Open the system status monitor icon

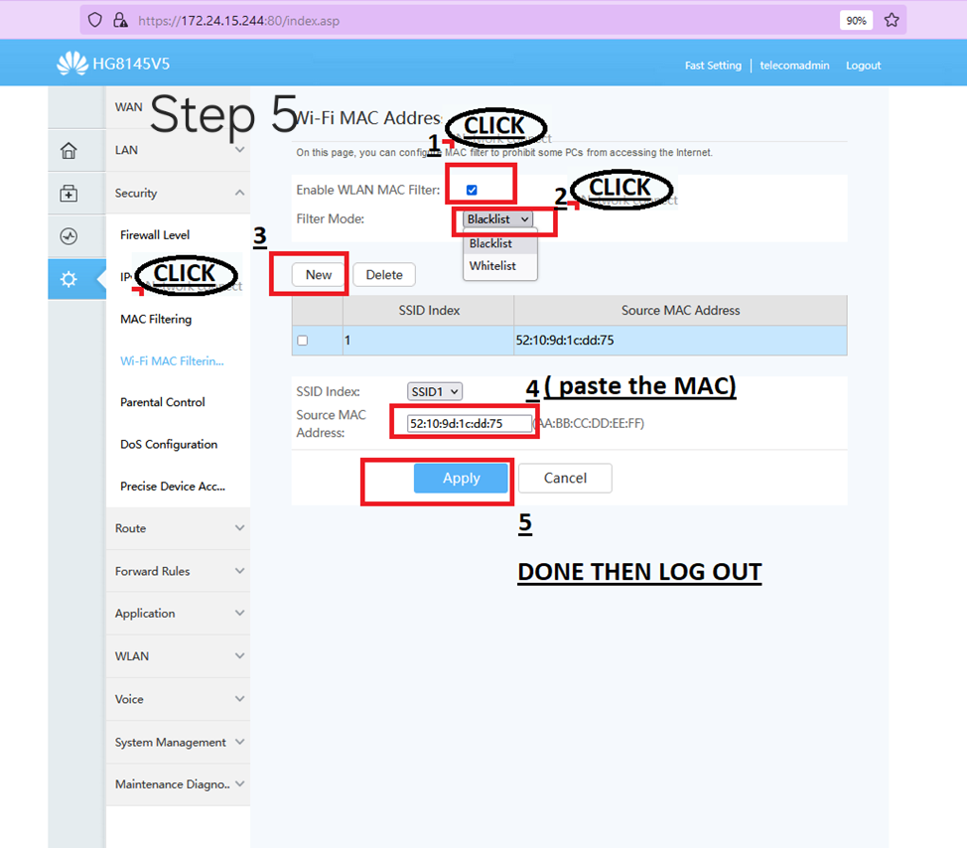(69, 236)
